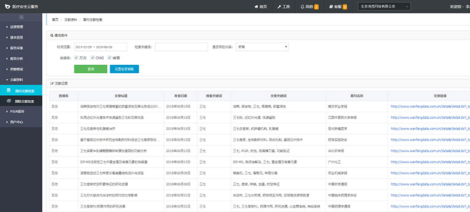470x212 pixels.
Task: Collapse the 文献资料 sidebar section
Action: click(x=21, y=80)
